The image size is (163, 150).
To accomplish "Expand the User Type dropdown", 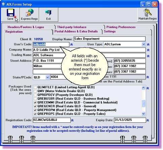I will [143, 44].
